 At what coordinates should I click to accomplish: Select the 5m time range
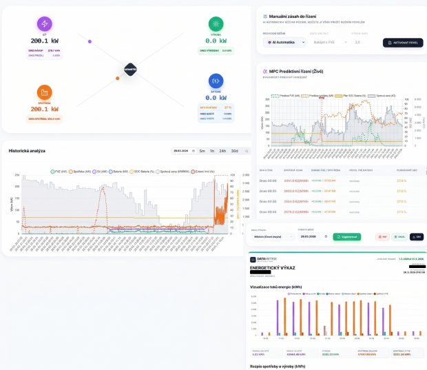click(x=202, y=151)
